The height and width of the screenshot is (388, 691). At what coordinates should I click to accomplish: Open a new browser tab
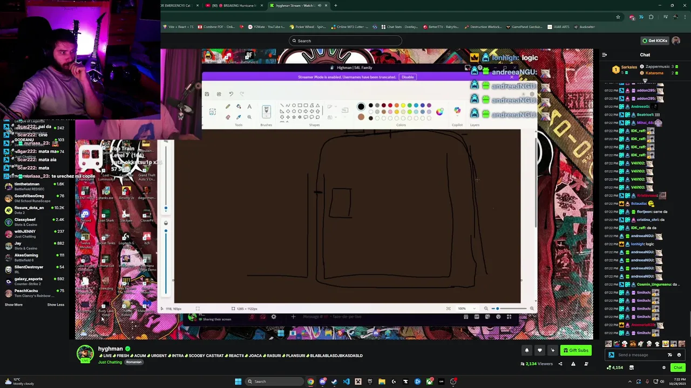click(336, 5)
